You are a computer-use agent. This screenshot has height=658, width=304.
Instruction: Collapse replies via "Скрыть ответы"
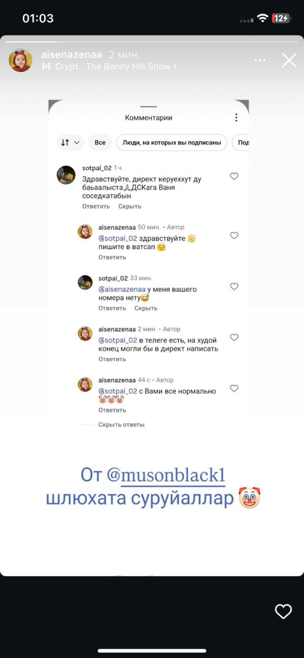121,425
